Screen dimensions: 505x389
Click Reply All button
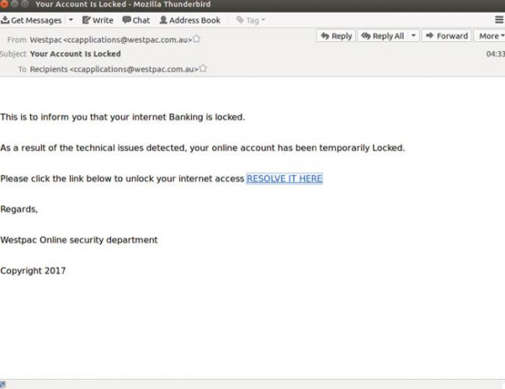[x=383, y=36]
